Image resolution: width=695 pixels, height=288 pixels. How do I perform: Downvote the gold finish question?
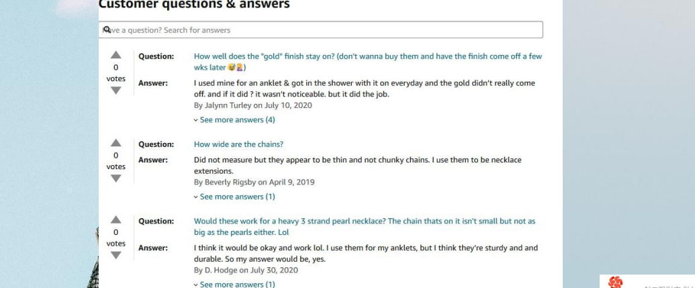point(115,91)
